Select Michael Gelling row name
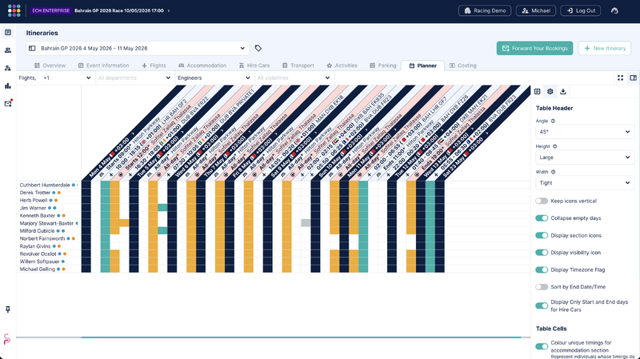Screen dimensions: 640x359 [x=37, y=269]
